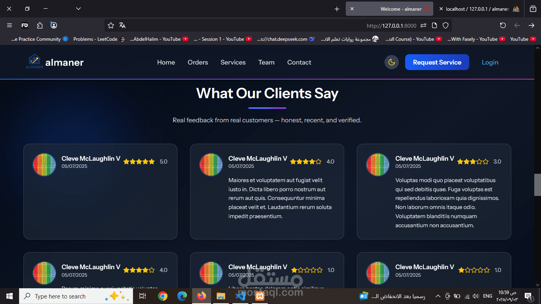Launch Google Chrome from the taskbar

[x=162, y=296]
